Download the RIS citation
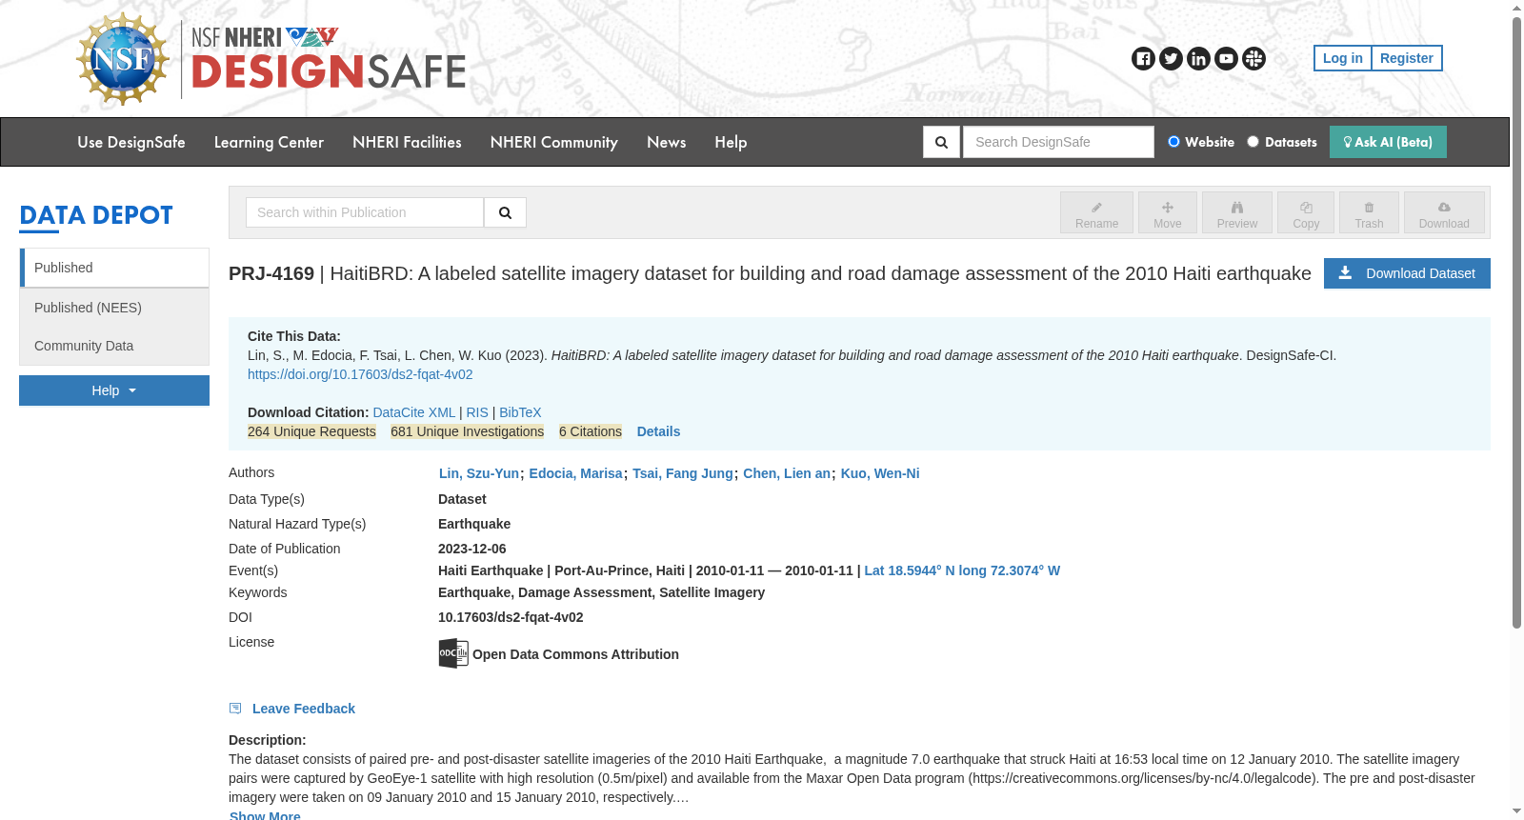The image size is (1524, 820). pos(477,412)
